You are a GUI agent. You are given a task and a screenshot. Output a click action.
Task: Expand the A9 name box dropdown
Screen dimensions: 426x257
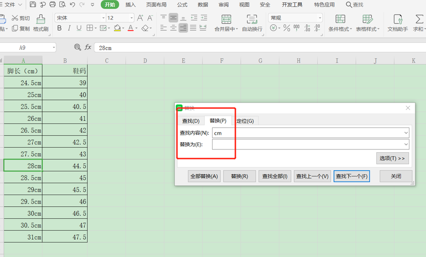[x=54, y=47]
